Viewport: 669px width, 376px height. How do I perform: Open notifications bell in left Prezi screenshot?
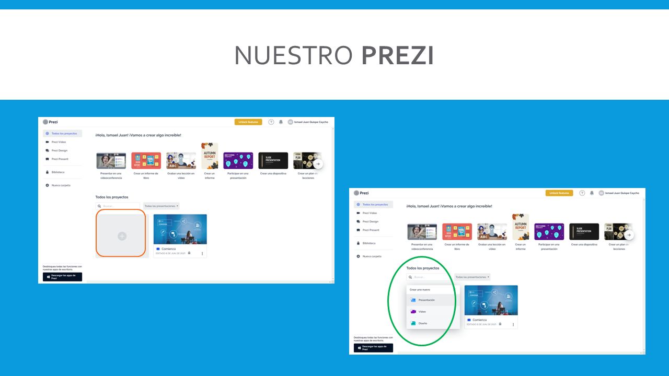point(281,122)
